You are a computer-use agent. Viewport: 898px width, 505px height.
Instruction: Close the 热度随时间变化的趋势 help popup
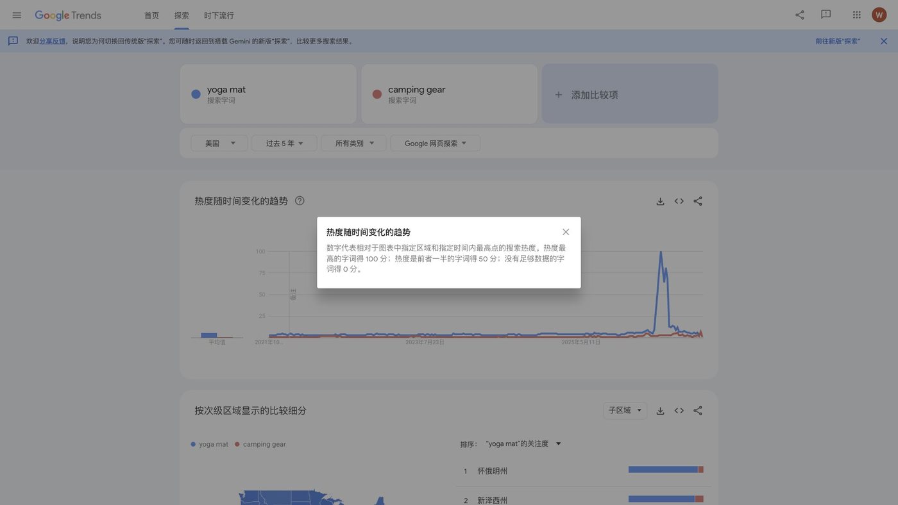pos(566,232)
